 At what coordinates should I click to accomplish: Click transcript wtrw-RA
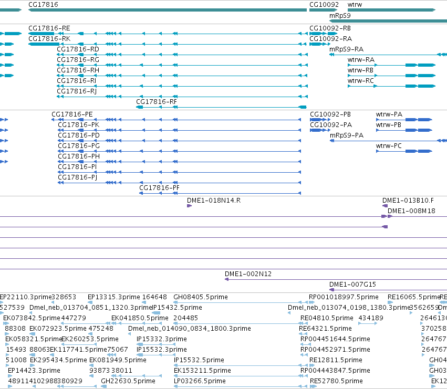pyautogui.click(x=361, y=60)
